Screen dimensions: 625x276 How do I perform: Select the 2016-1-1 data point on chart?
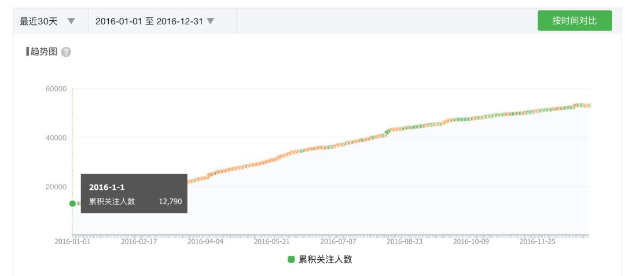72,204
